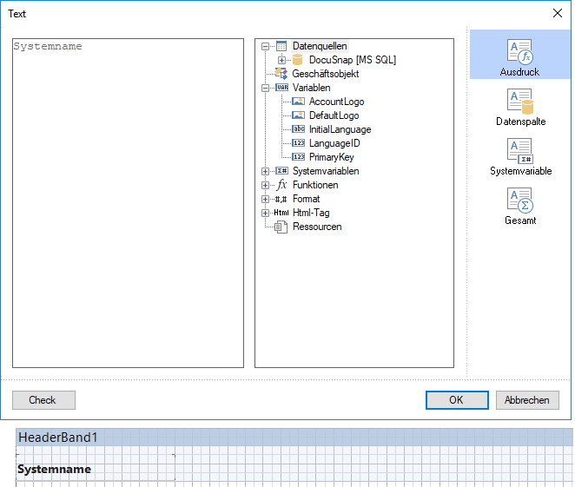Click the AccountLogo image icon
This screenshot has height=487, width=575.
[298, 102]
